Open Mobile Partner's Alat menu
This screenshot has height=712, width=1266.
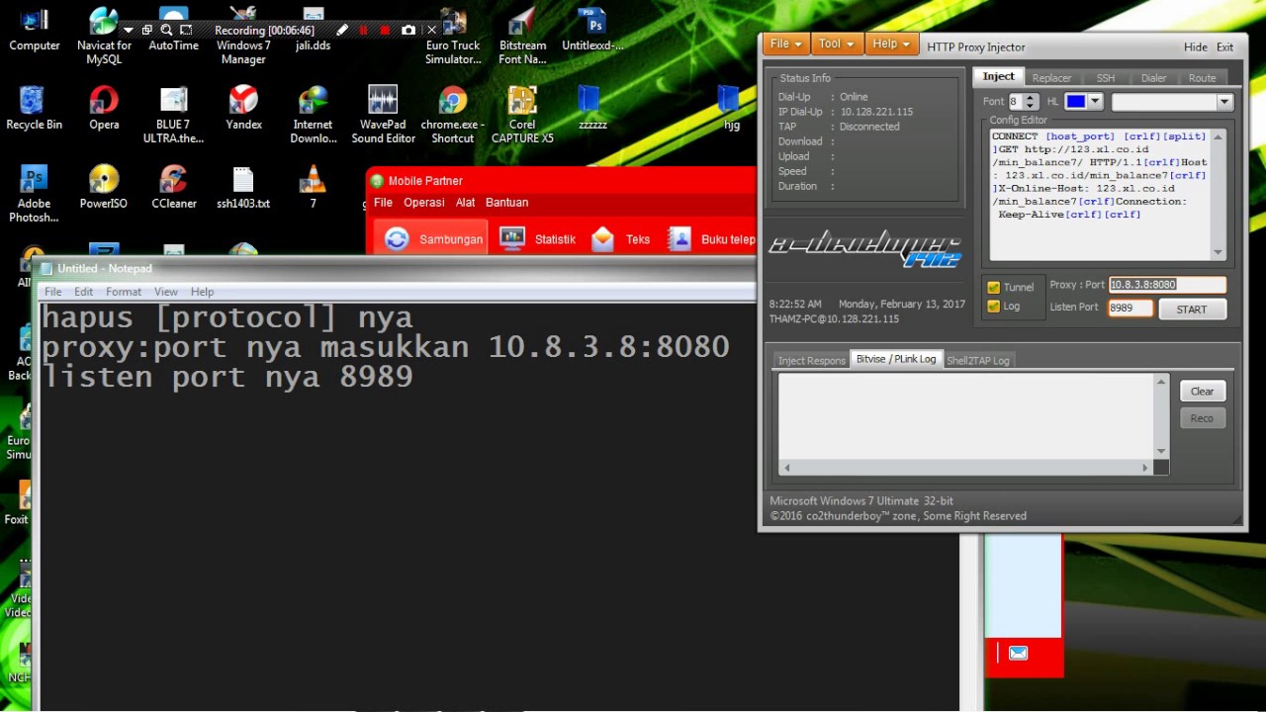465,203
